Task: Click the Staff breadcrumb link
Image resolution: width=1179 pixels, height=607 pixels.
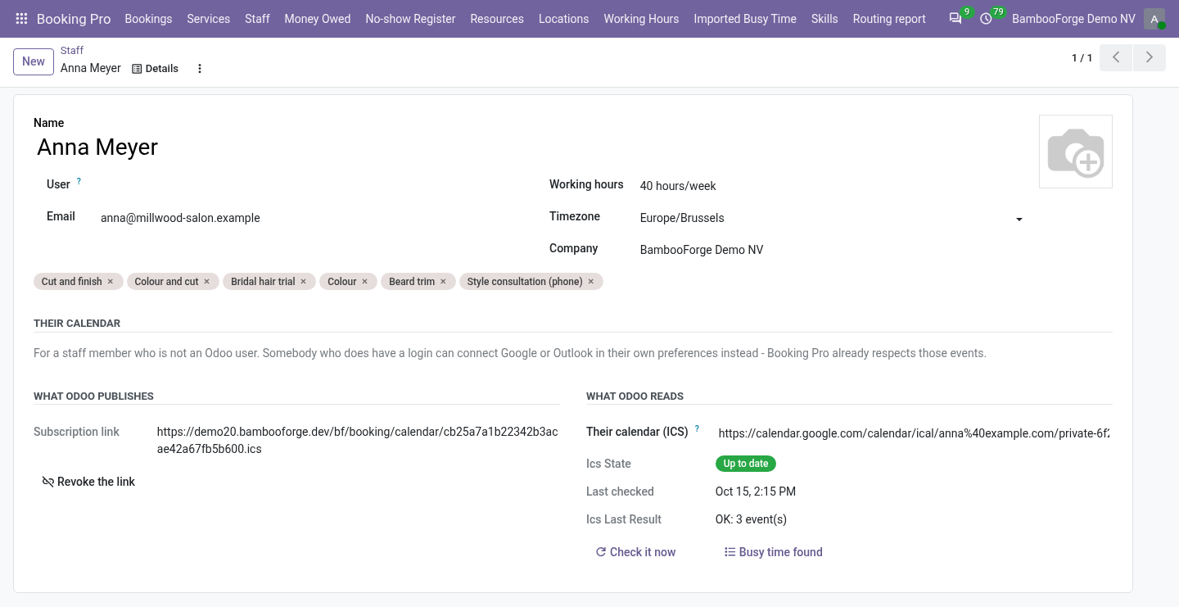Action: 72,50
